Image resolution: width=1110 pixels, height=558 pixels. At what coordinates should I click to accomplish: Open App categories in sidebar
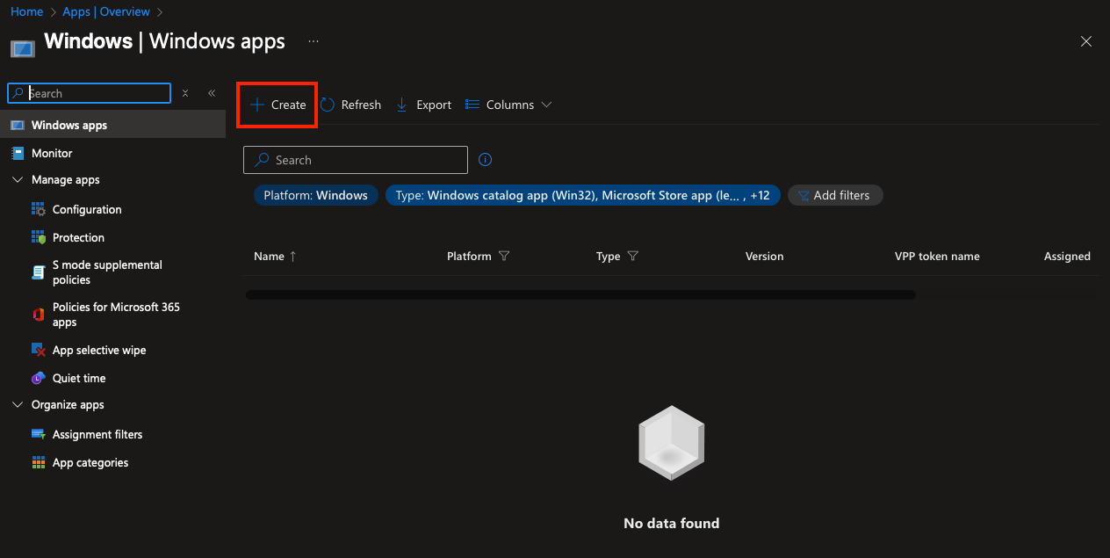[90, 462]
